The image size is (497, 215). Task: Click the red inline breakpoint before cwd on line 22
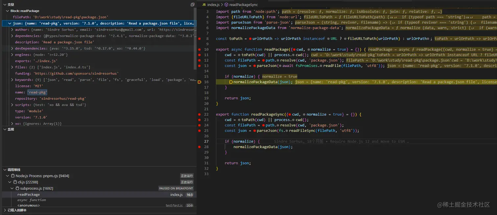click(290, 114)
